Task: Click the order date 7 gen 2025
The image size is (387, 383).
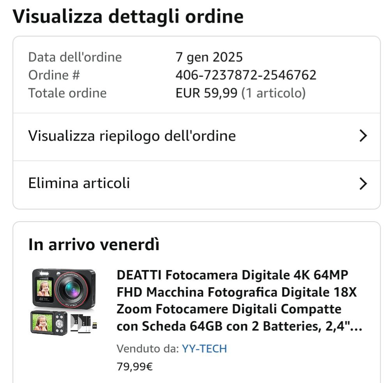Action: (209, 57)
